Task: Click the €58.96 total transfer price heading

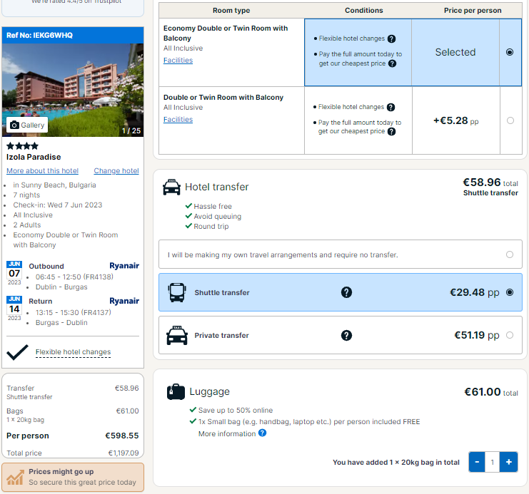Action: 490,182
